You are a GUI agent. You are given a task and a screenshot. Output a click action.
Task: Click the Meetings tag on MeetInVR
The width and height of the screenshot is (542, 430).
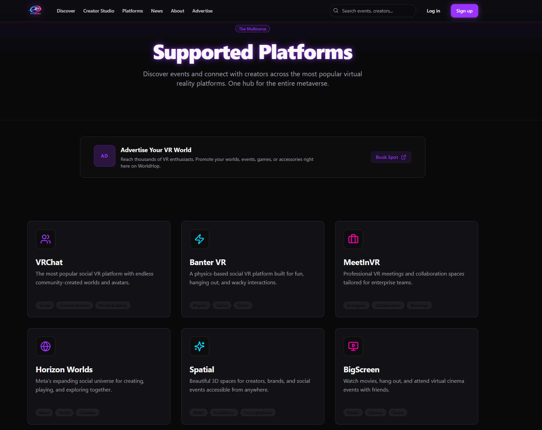point(419,305)
